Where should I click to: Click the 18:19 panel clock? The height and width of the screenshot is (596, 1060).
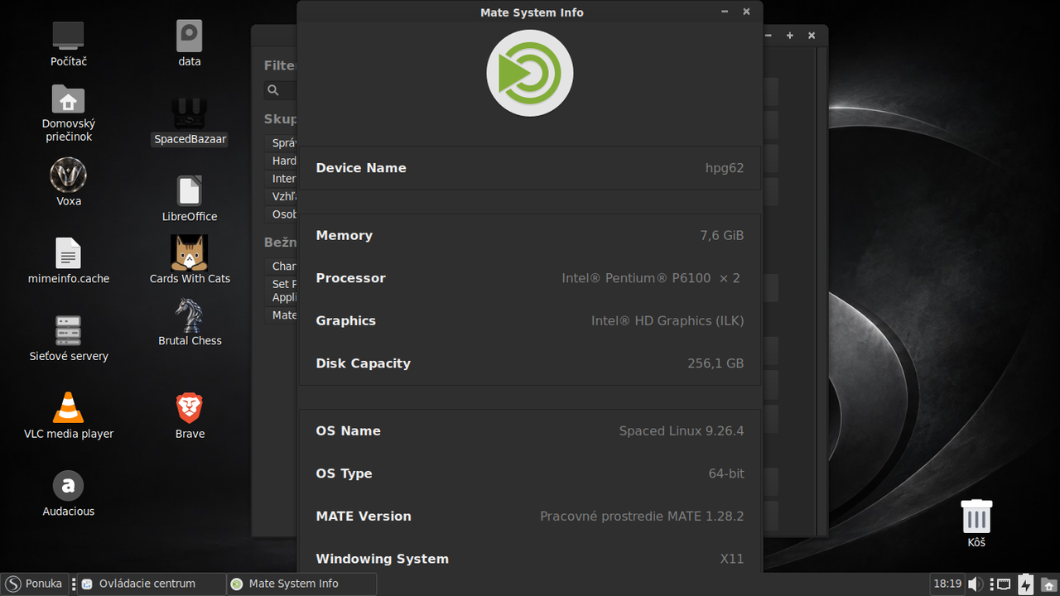click(947, 584)
